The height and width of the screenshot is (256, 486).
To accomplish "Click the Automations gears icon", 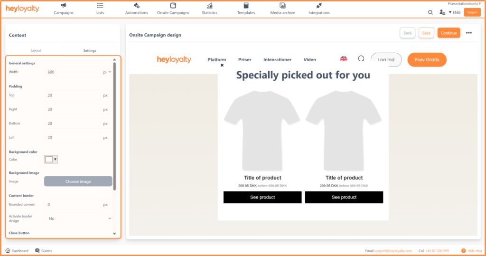I will (137, 6).
